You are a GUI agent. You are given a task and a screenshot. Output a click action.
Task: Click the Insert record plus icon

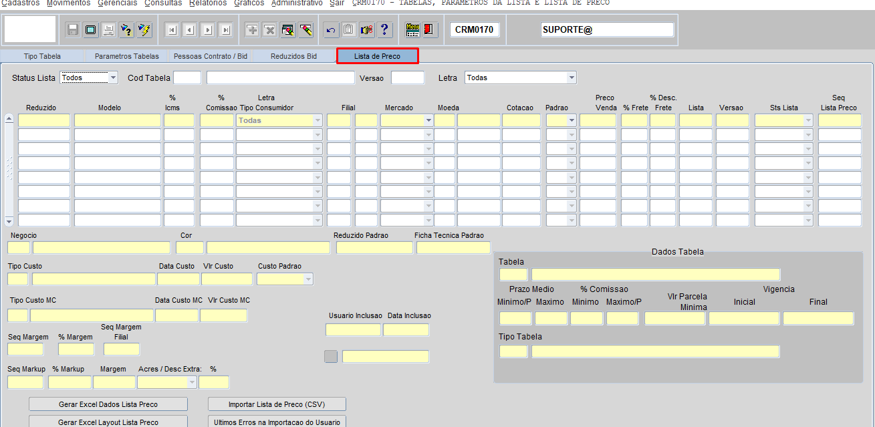(x=252, y=30)
